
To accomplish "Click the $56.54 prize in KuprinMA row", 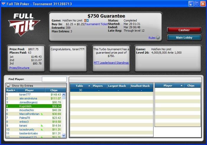I will pos(56,106).
